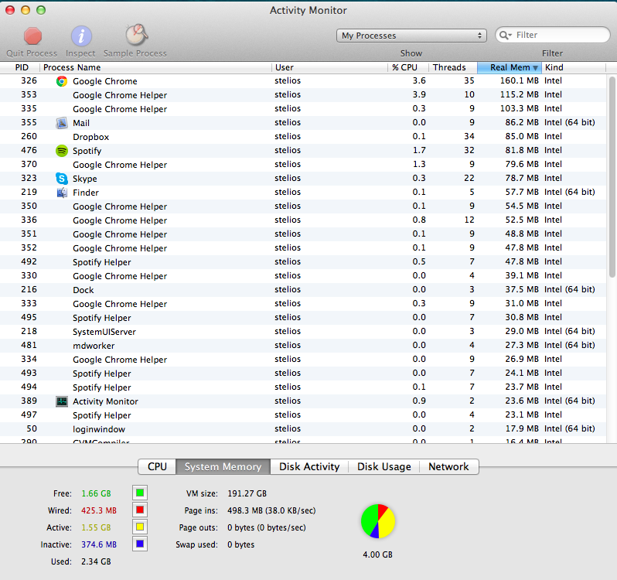Select Spotify Helper with PID 492
This screenshot has height=580, width=617.
(303, 261)
